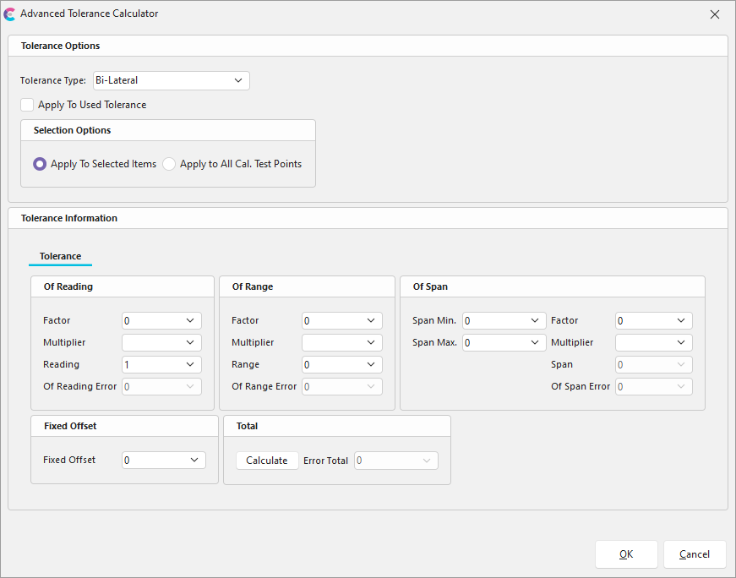Open the Span Min. dropdown
The image size is (736, 578).
pos(504,320)
